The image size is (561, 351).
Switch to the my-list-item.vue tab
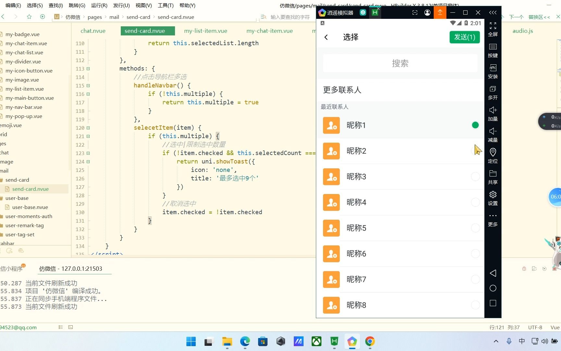point(206,31)
